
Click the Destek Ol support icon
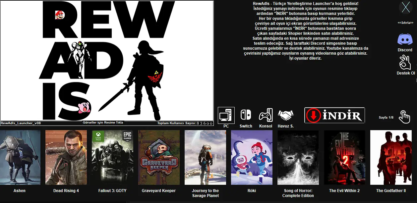(405, 63)
